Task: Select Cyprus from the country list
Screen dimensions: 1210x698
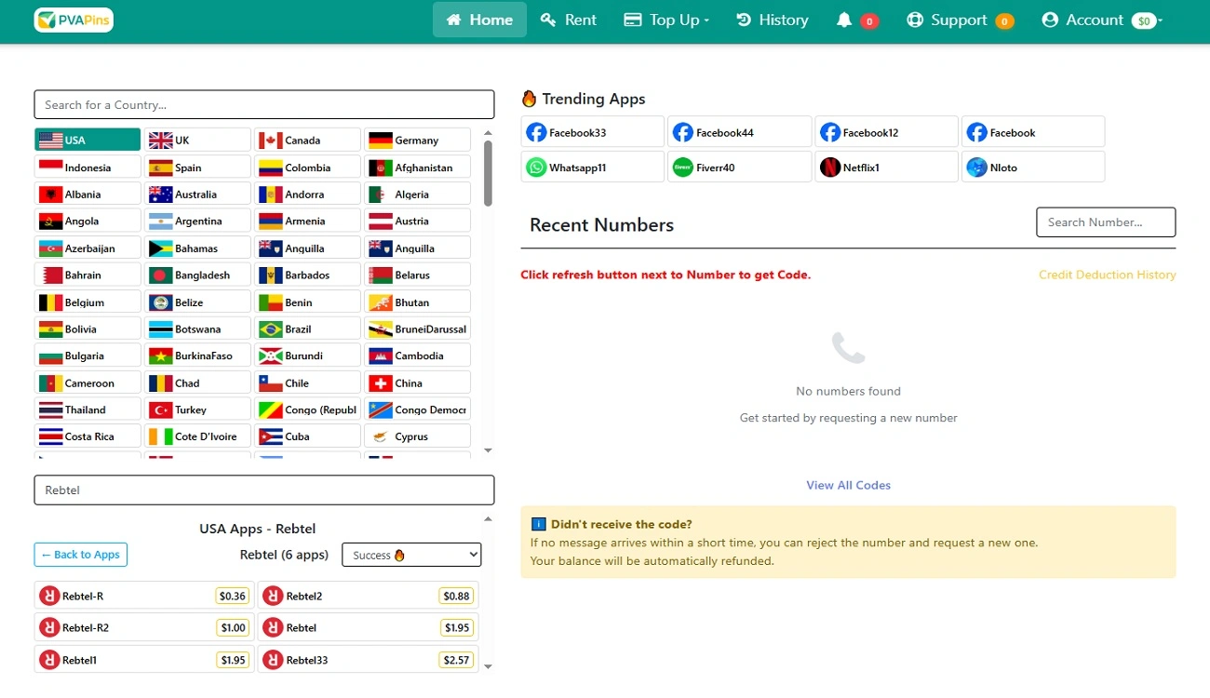Action: click(417, 436)
